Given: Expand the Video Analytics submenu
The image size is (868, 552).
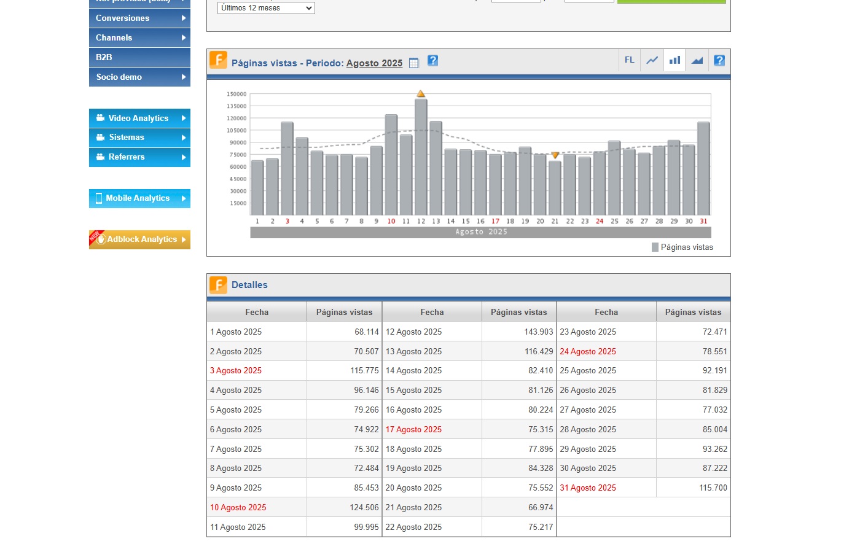Looking at the screenshot, I should pyautogui.click(x=139, y=118).
